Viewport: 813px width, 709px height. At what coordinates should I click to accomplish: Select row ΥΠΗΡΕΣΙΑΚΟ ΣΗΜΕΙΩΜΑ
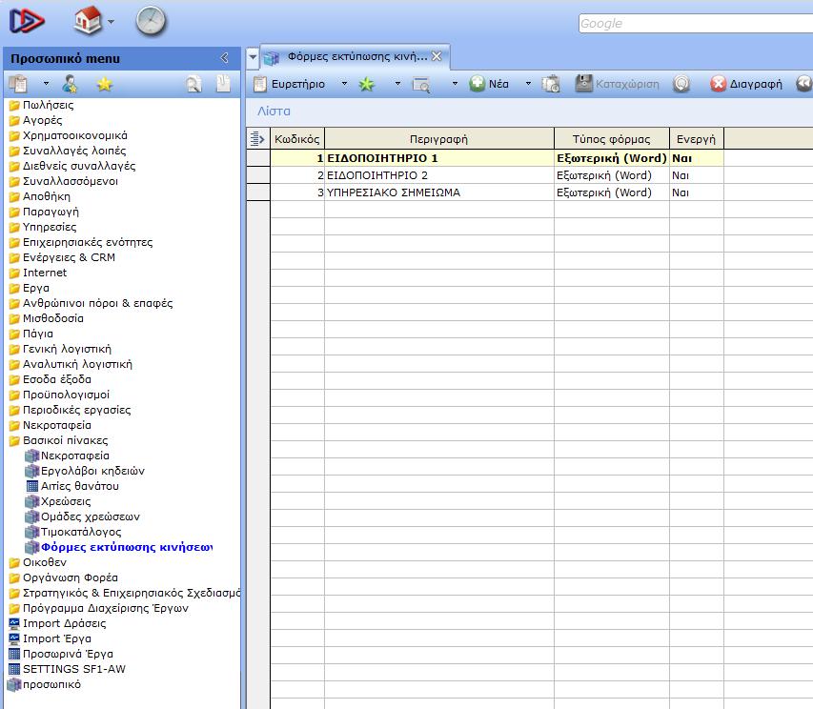[497, 192]
